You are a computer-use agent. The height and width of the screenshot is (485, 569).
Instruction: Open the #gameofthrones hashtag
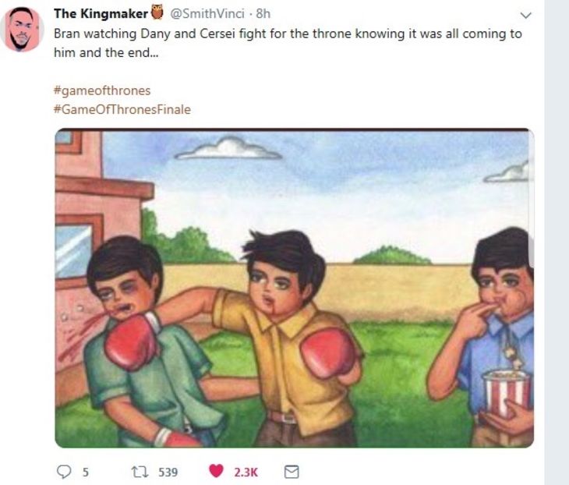[x=102, y=90]
